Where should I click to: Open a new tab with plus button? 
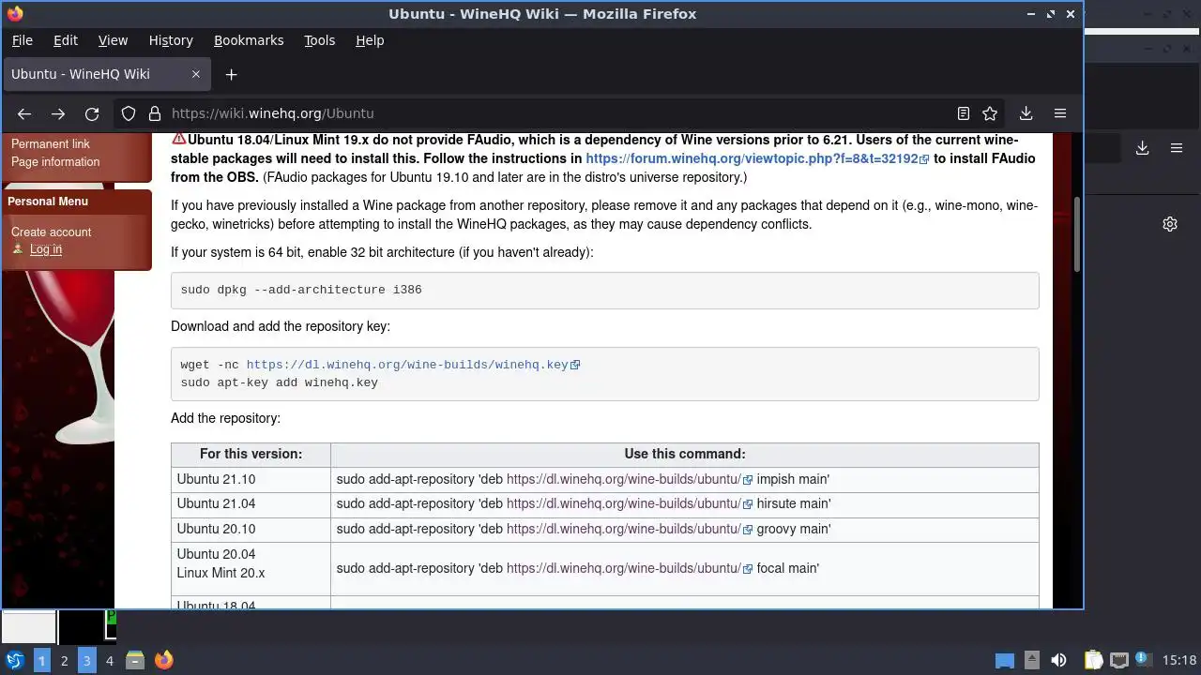pos(231,74)
